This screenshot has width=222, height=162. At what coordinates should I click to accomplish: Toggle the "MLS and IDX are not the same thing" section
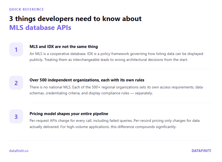pyautogui.click(x=63, y=46)
